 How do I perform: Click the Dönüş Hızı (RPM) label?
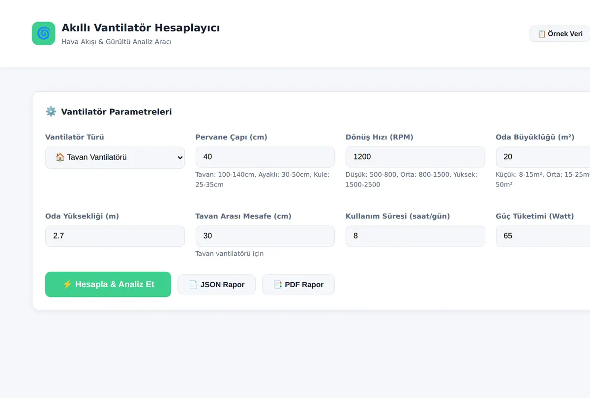380,137
